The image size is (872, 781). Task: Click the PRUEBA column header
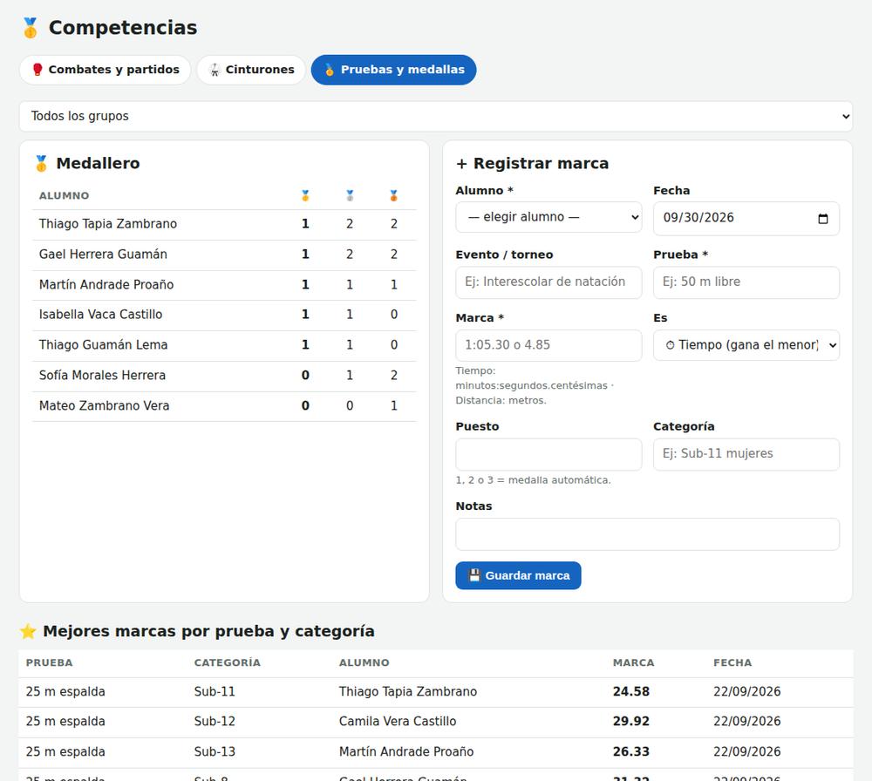[x=50, y=662]
